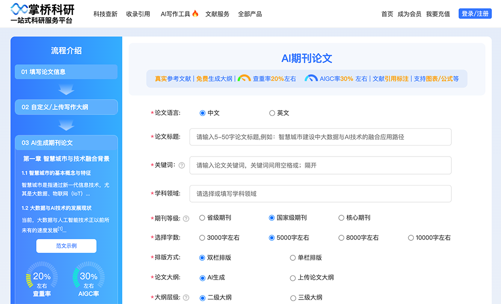The height and width of the screenshot is (304, 501).
Task: Click 1.2 大数据与AI技术的发展现状
Action: [57, 208]
